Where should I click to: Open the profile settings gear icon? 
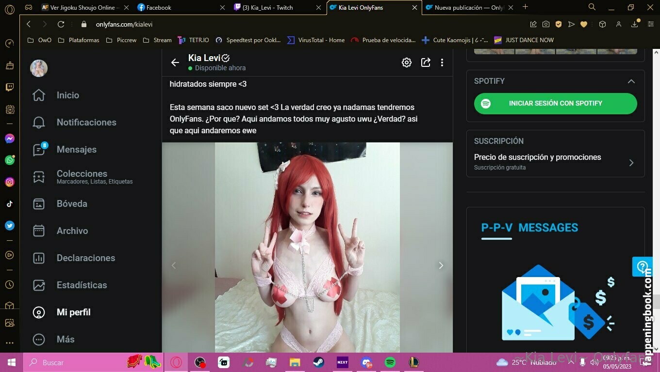pos(407,62)
